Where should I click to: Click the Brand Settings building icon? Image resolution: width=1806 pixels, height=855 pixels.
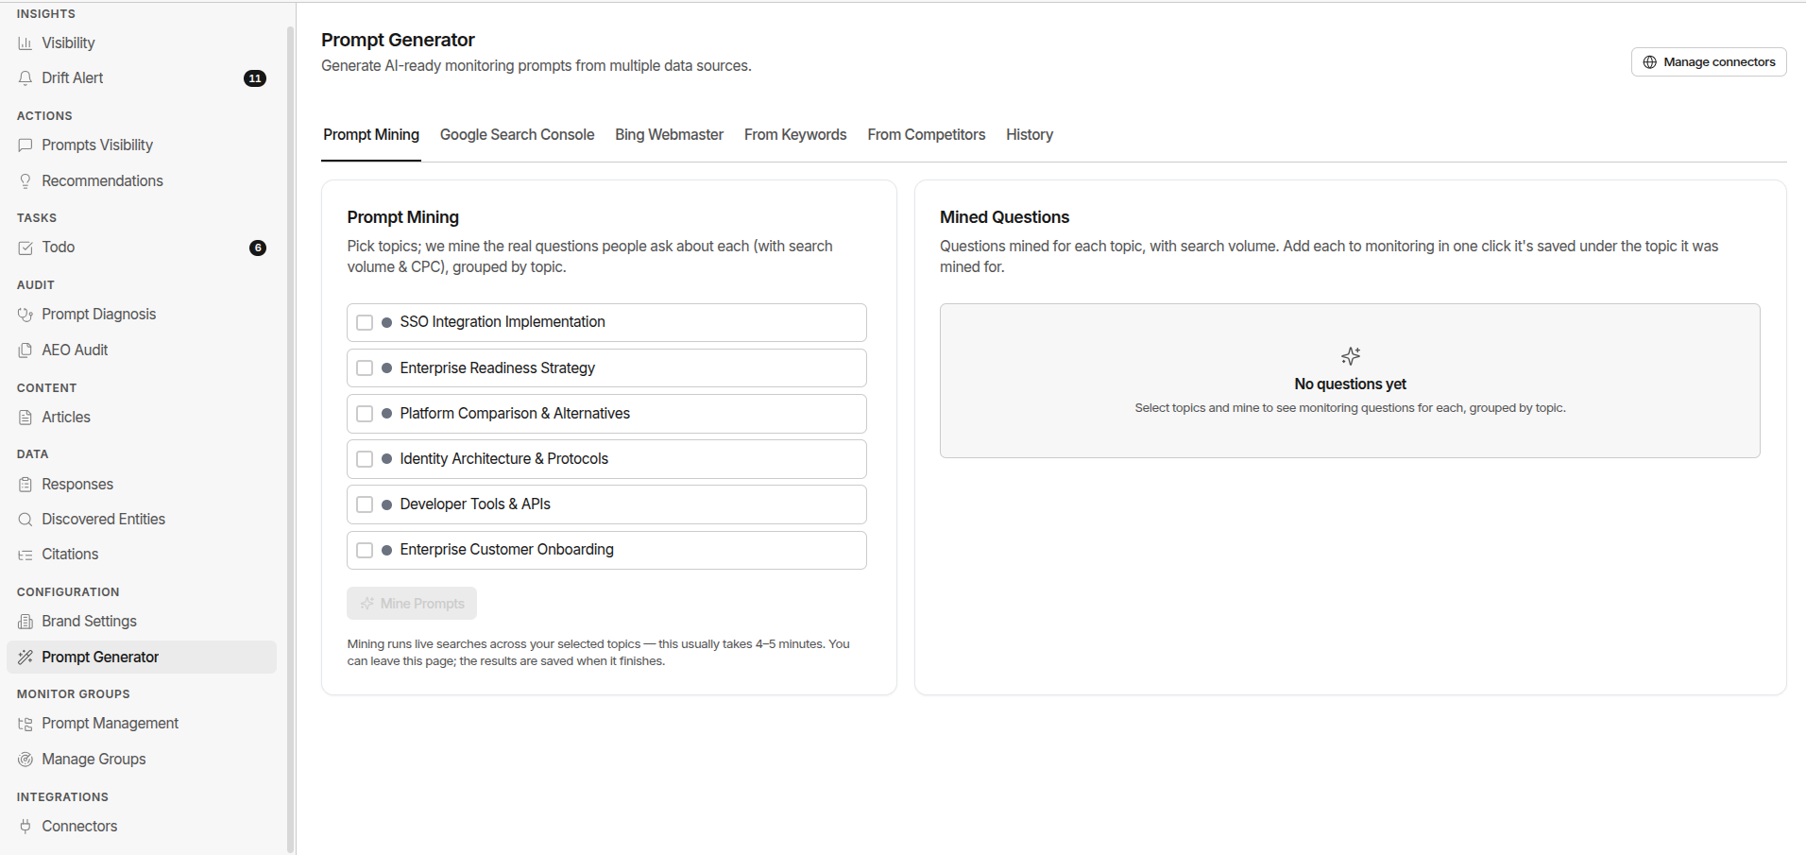tap(26, 622)
